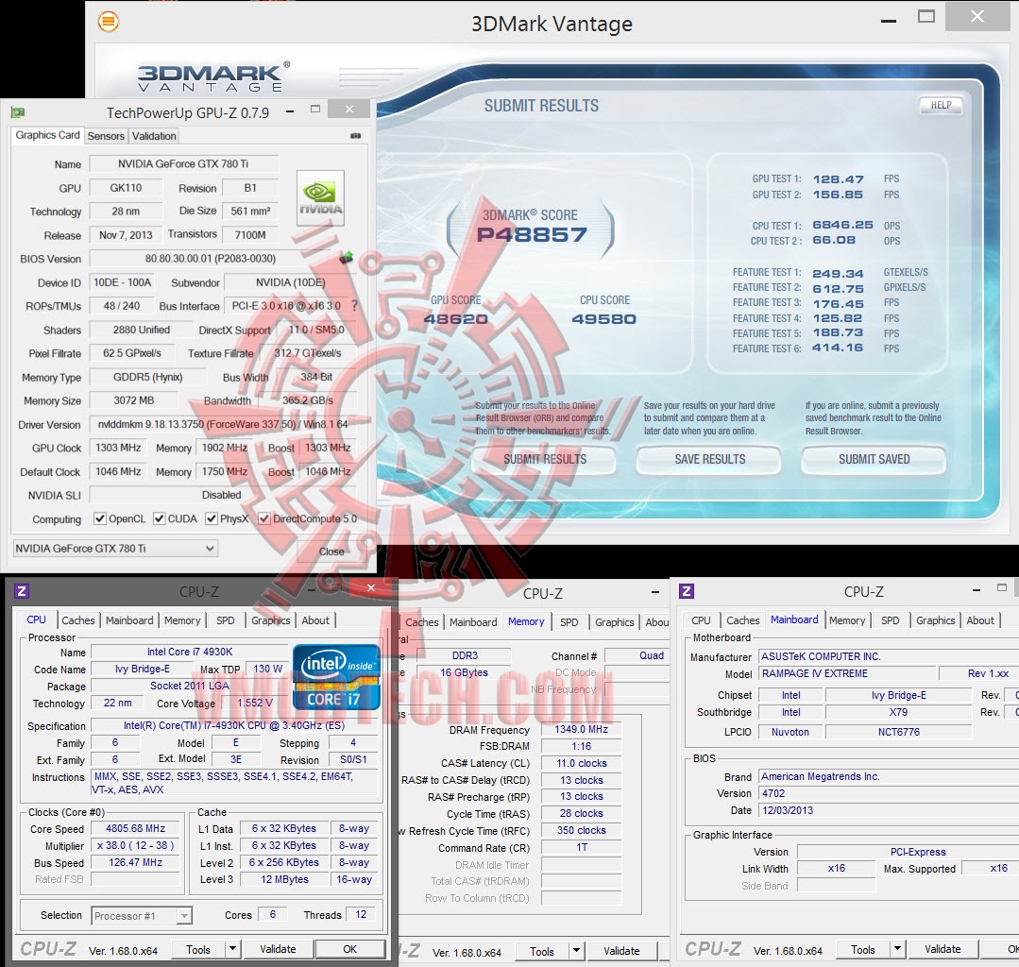Click the SAVE RESULTS button
Viewport: 1019px width, 967px height.
pyautogui.click(x=709, y=460)
